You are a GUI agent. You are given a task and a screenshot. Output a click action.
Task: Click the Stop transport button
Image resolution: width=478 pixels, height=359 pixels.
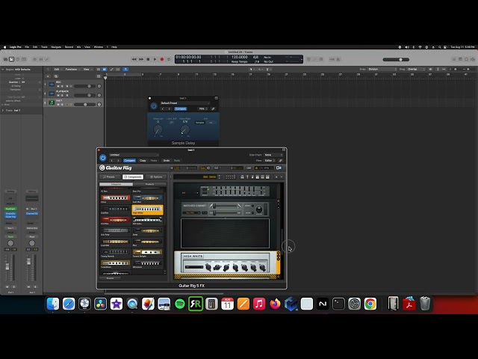tap(148, 59)
